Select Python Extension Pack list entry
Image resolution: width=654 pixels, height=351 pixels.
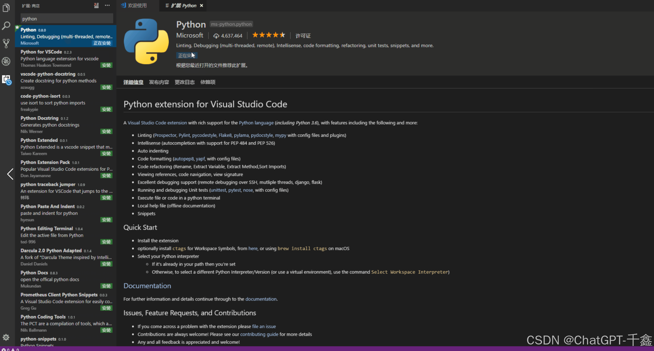(66, 169)
